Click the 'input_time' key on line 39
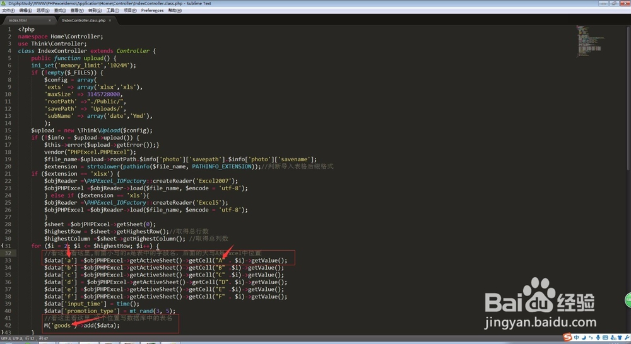631x344 pixels. (x=84, y=304)
